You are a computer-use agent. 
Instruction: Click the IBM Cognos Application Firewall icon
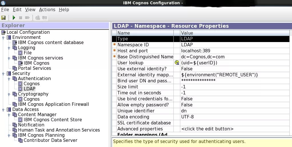(15, 104)
